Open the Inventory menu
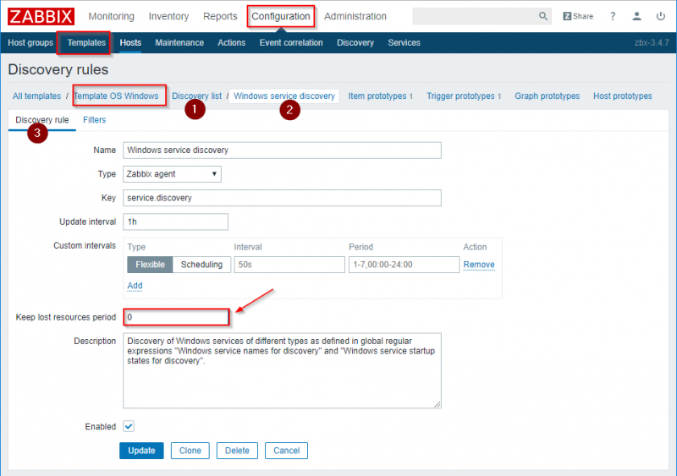 click(168, 16)
